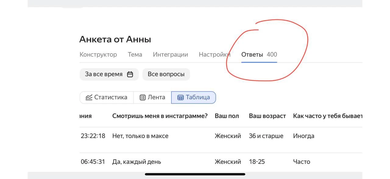Open the Конструктор tab
Screen dimensions: 390x179
[x=98, y=54]
